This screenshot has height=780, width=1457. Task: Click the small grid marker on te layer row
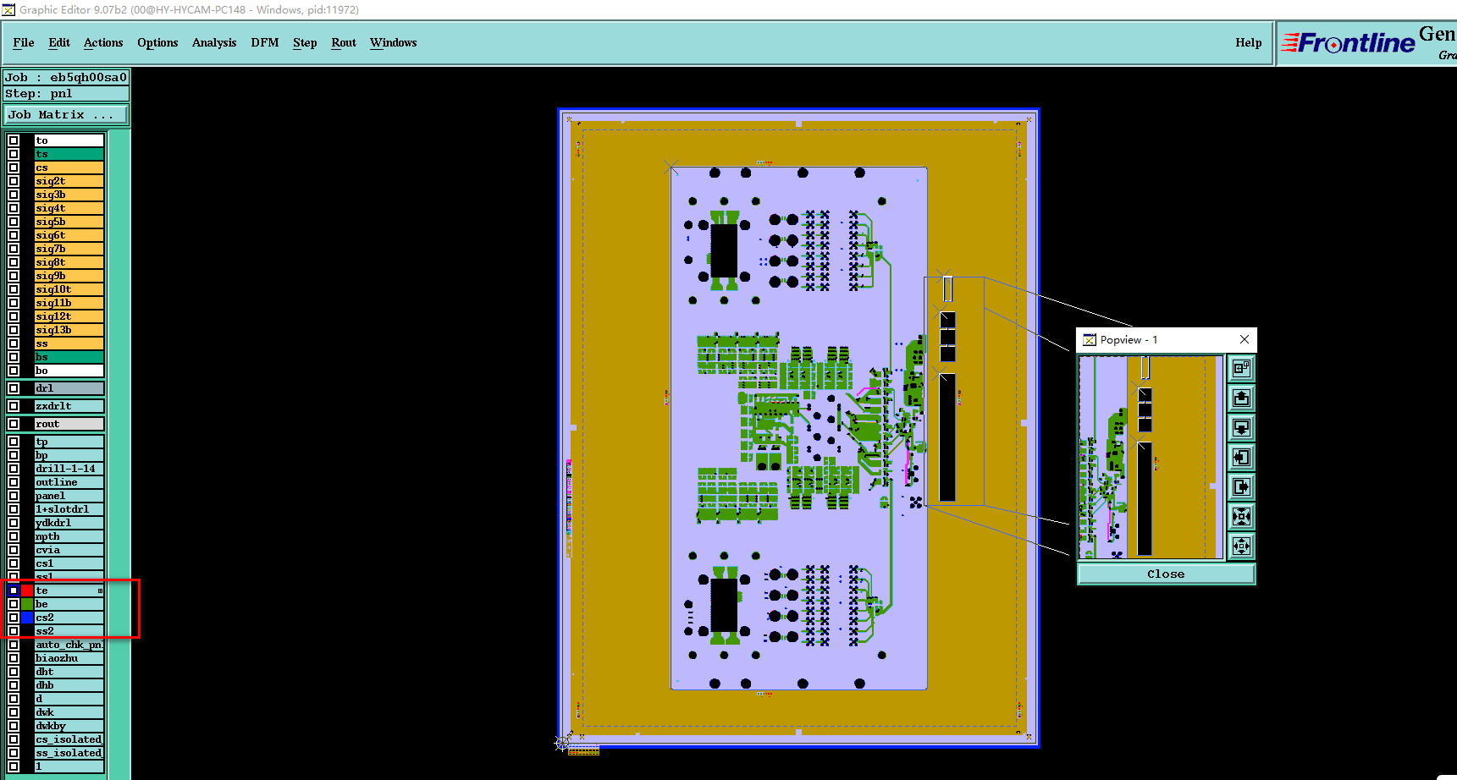tap(100, 590)
